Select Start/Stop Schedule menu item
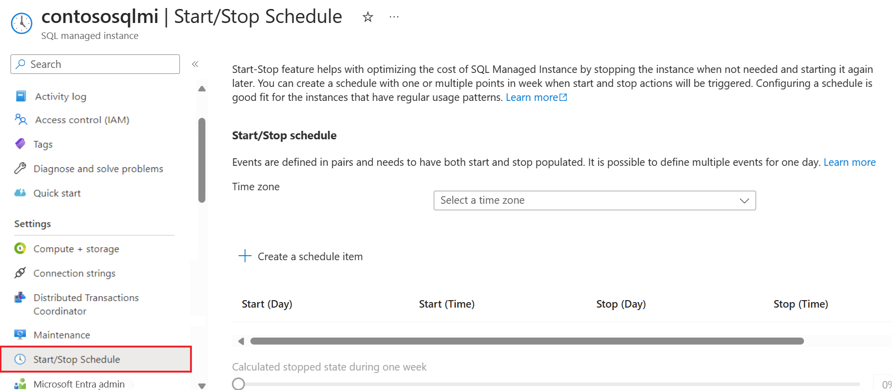892x390 pixels. click(96, 359)
